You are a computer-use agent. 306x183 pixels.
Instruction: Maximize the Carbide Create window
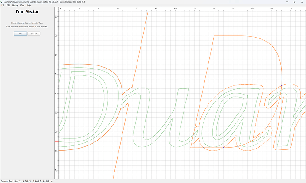click(294, 2)
